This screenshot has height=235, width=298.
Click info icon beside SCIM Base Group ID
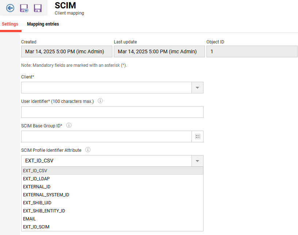[69, 125]
